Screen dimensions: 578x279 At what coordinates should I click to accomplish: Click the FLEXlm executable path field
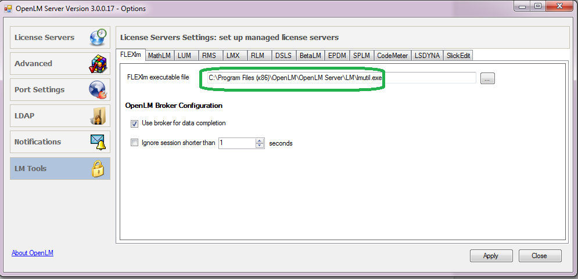(339, 78)
